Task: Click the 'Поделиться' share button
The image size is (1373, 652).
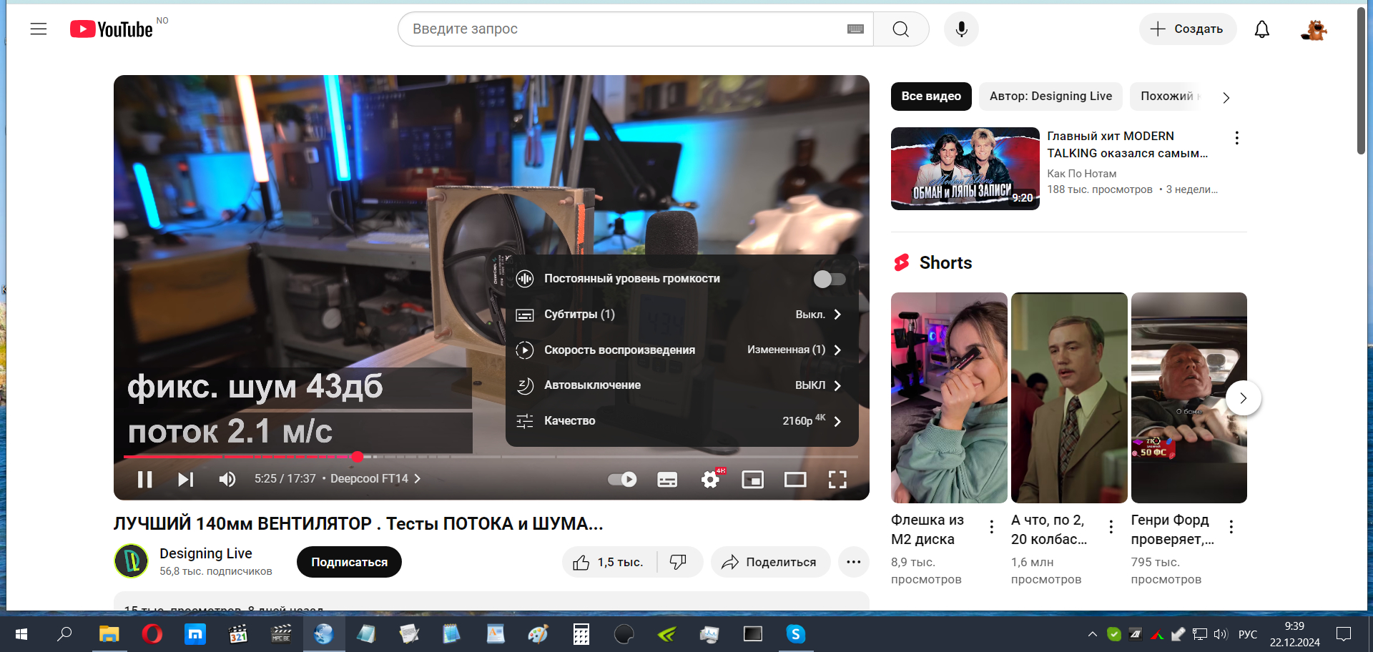Action: tap(770, 562)
